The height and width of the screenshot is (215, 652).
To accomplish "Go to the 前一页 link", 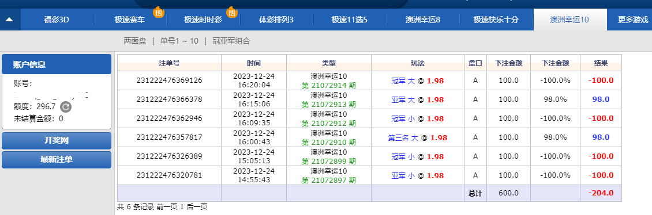I will 167,207.
